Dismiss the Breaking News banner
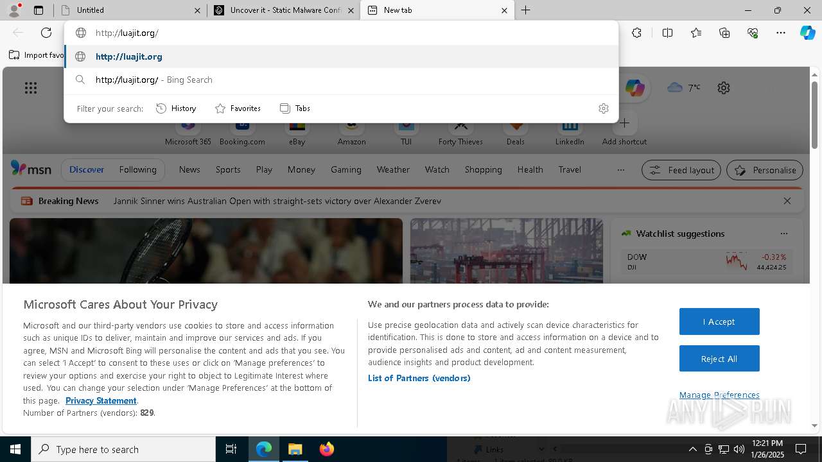This screenshot has width=822, height=462. 787,201
